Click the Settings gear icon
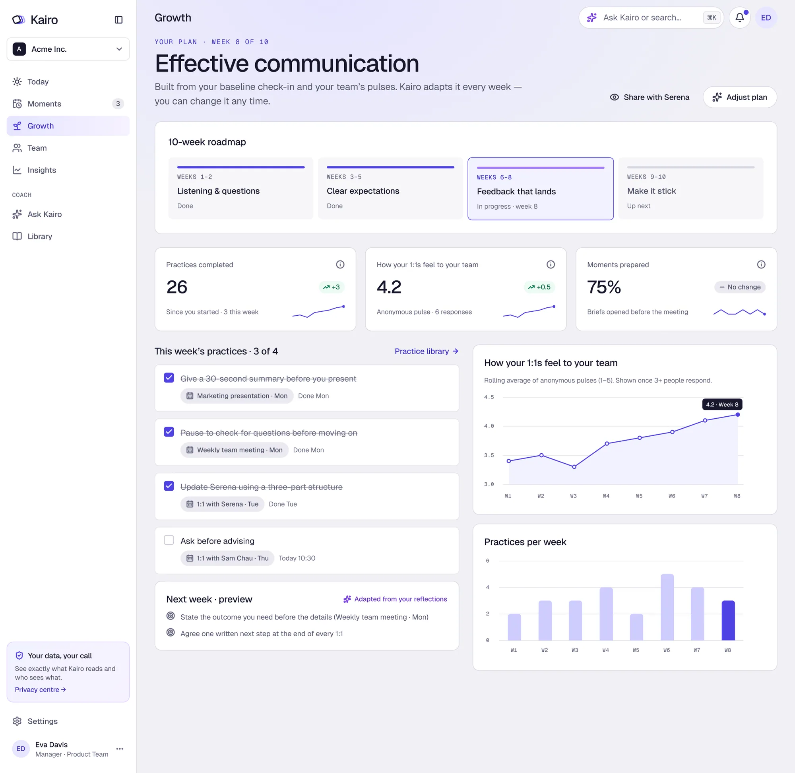The width and height of the screenshot is (795, 773). [17, 721]
